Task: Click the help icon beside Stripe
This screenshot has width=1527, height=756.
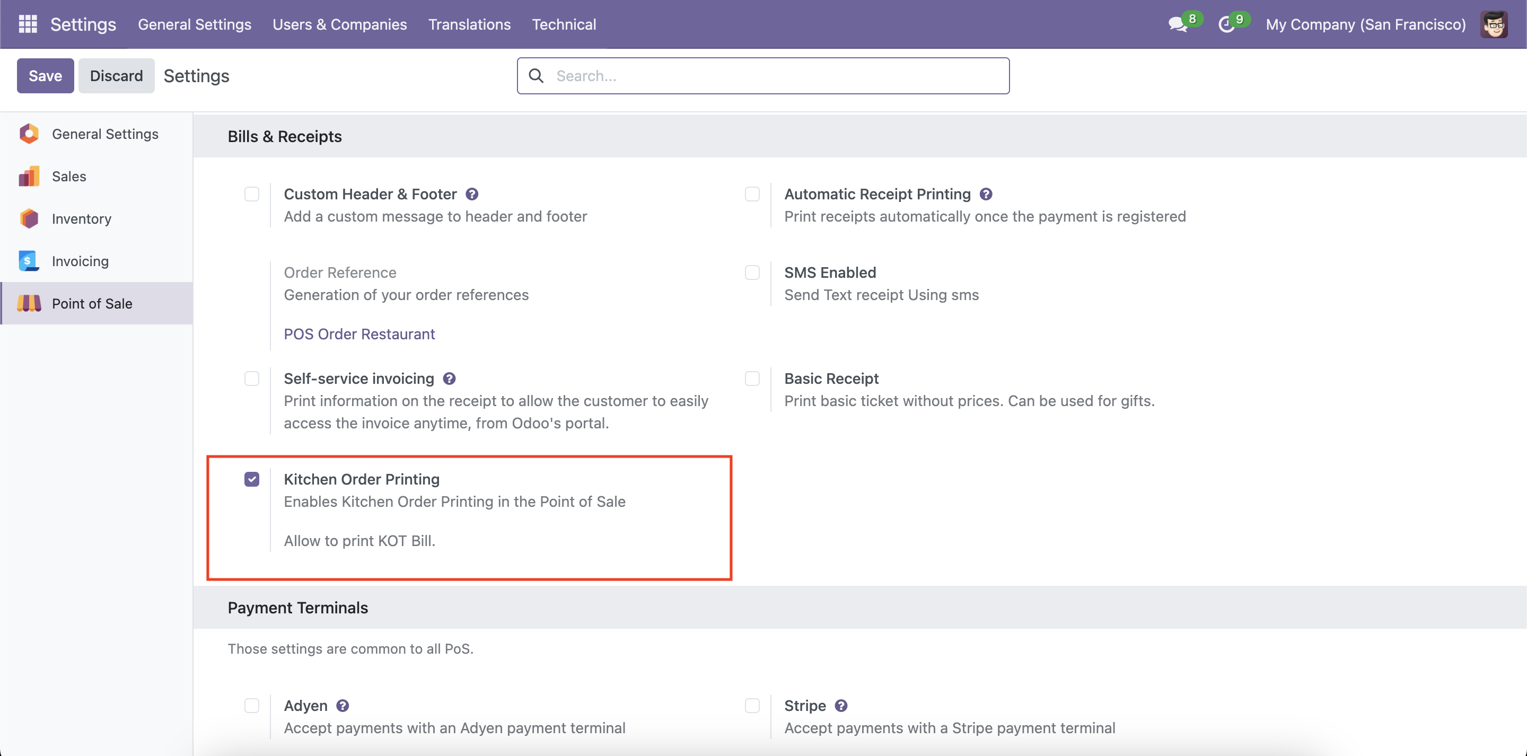Action: pos(840,706)
